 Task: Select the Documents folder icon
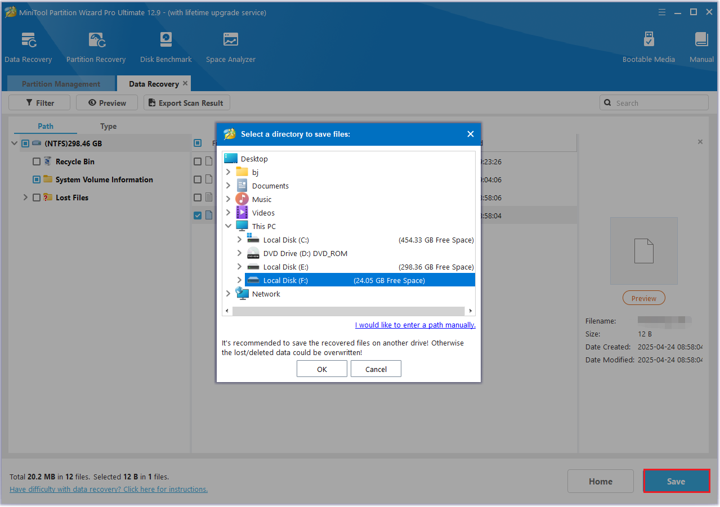tap(242, 186)
